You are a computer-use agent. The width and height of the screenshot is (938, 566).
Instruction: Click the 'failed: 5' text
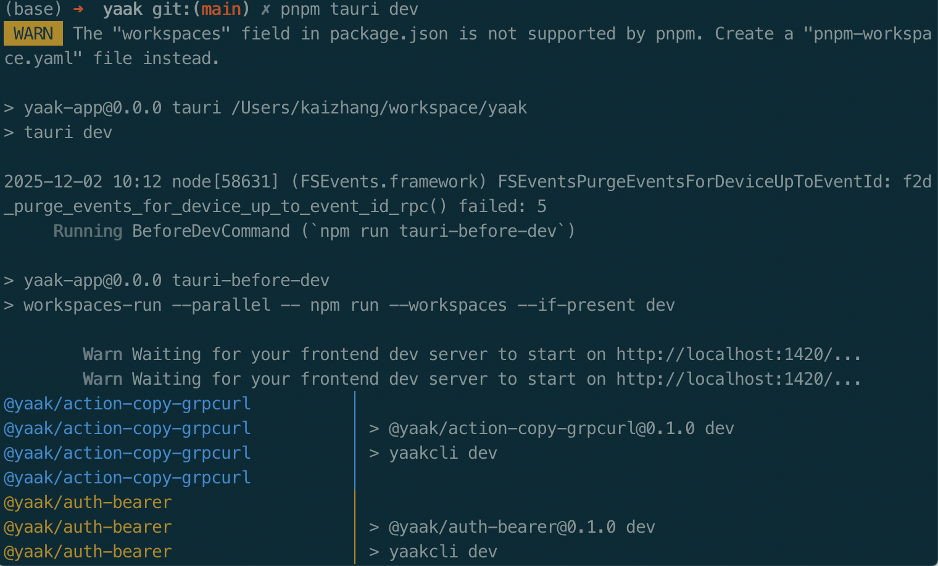tap(502, 207)
